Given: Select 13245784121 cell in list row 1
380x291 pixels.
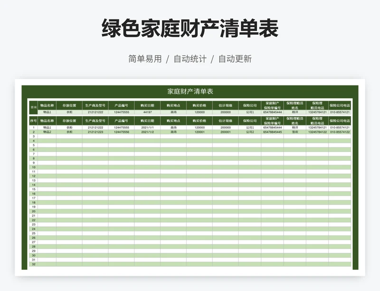Looking at the screenshot, I should pyautogui.click(x=317, y=127).
